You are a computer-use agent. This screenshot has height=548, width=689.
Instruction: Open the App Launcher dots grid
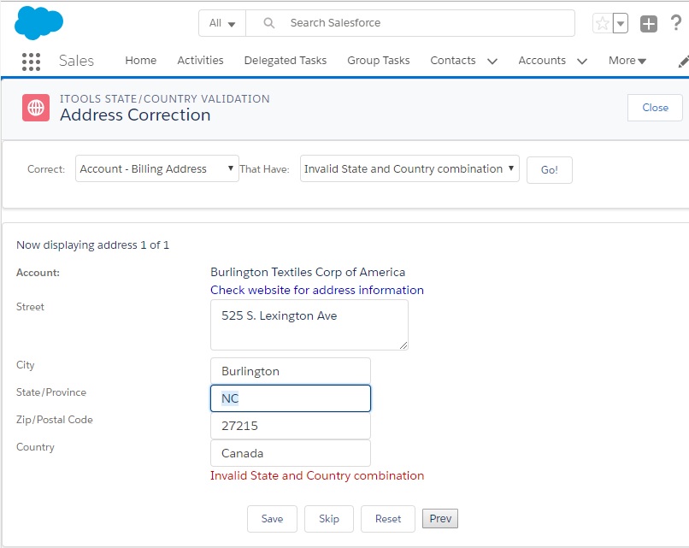[x=31, y=62]
